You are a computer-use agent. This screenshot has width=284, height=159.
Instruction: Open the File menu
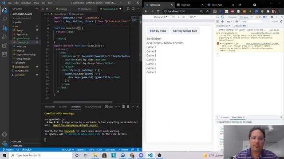point(10,3)
